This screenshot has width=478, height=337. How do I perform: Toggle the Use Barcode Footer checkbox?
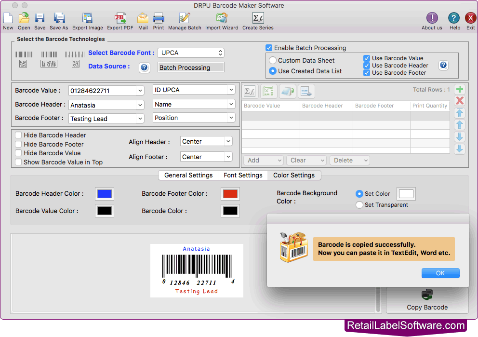pos(367,73)
